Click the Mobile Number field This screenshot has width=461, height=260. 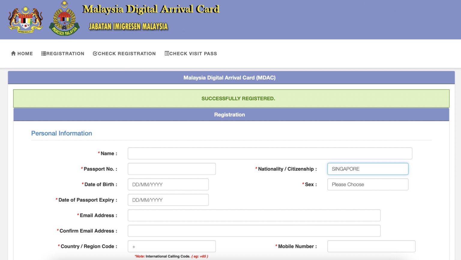click(371, 246)
